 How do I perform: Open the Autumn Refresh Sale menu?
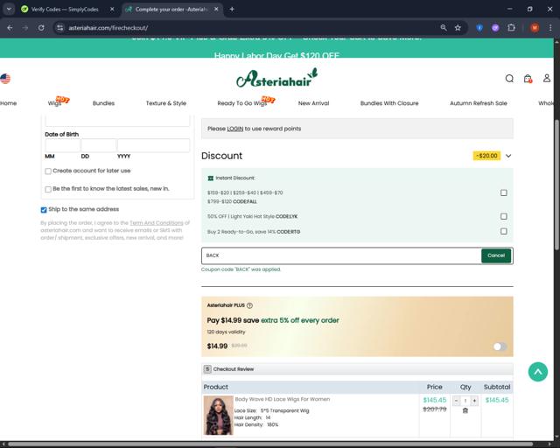point(479,103)
